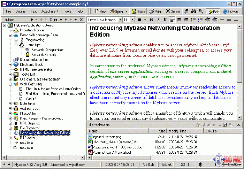Click the paperclip icon in status bar
The height and width of the screenshot is (169, 244).
tap(200, 164)
